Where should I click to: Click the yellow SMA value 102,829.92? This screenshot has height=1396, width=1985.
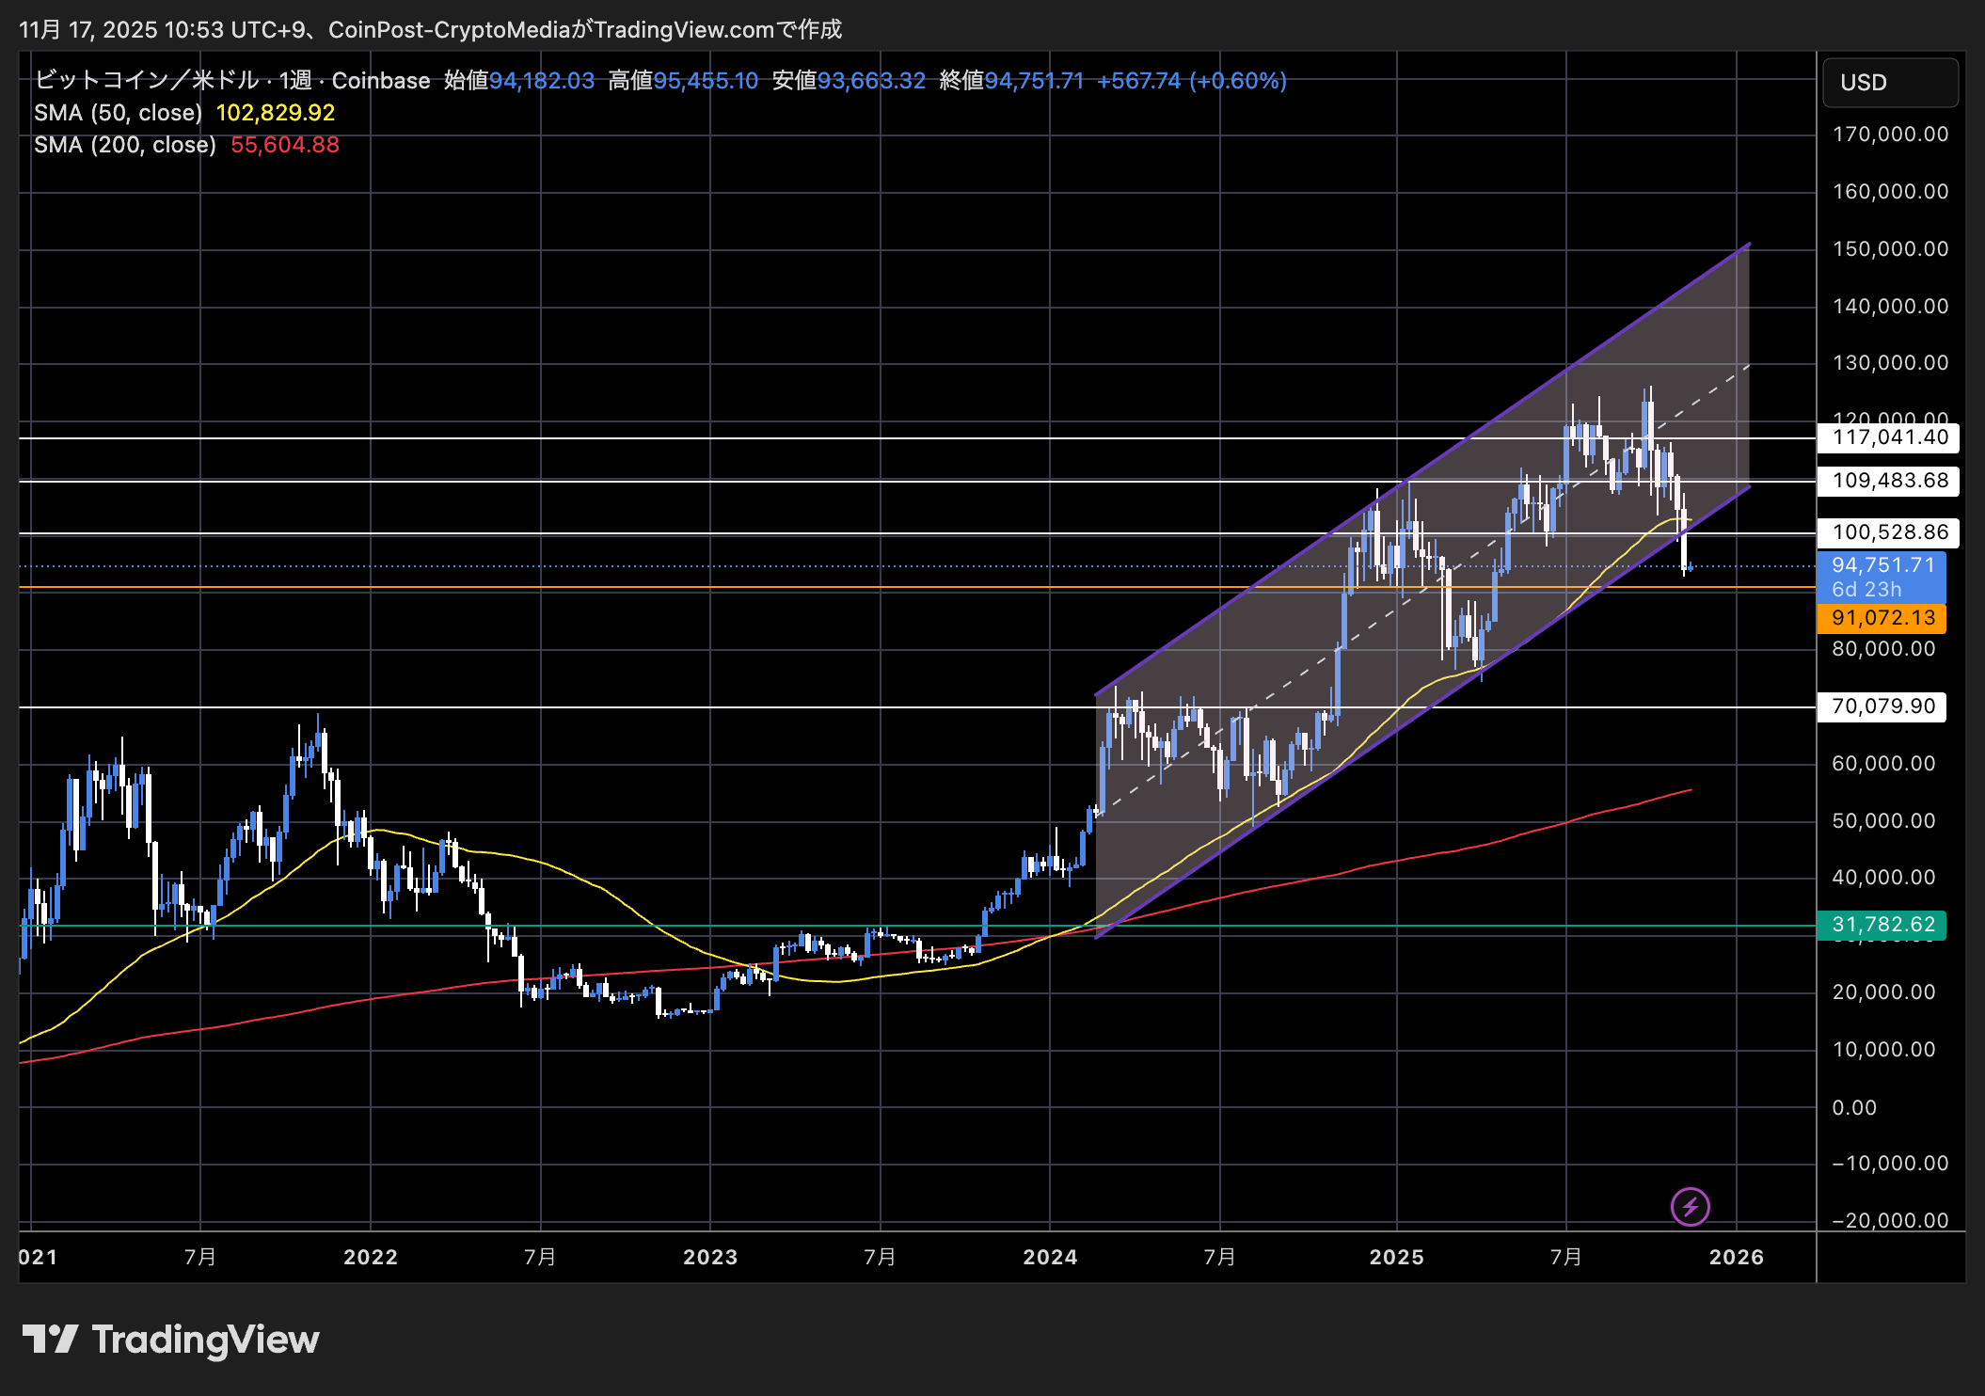[276, 113]
